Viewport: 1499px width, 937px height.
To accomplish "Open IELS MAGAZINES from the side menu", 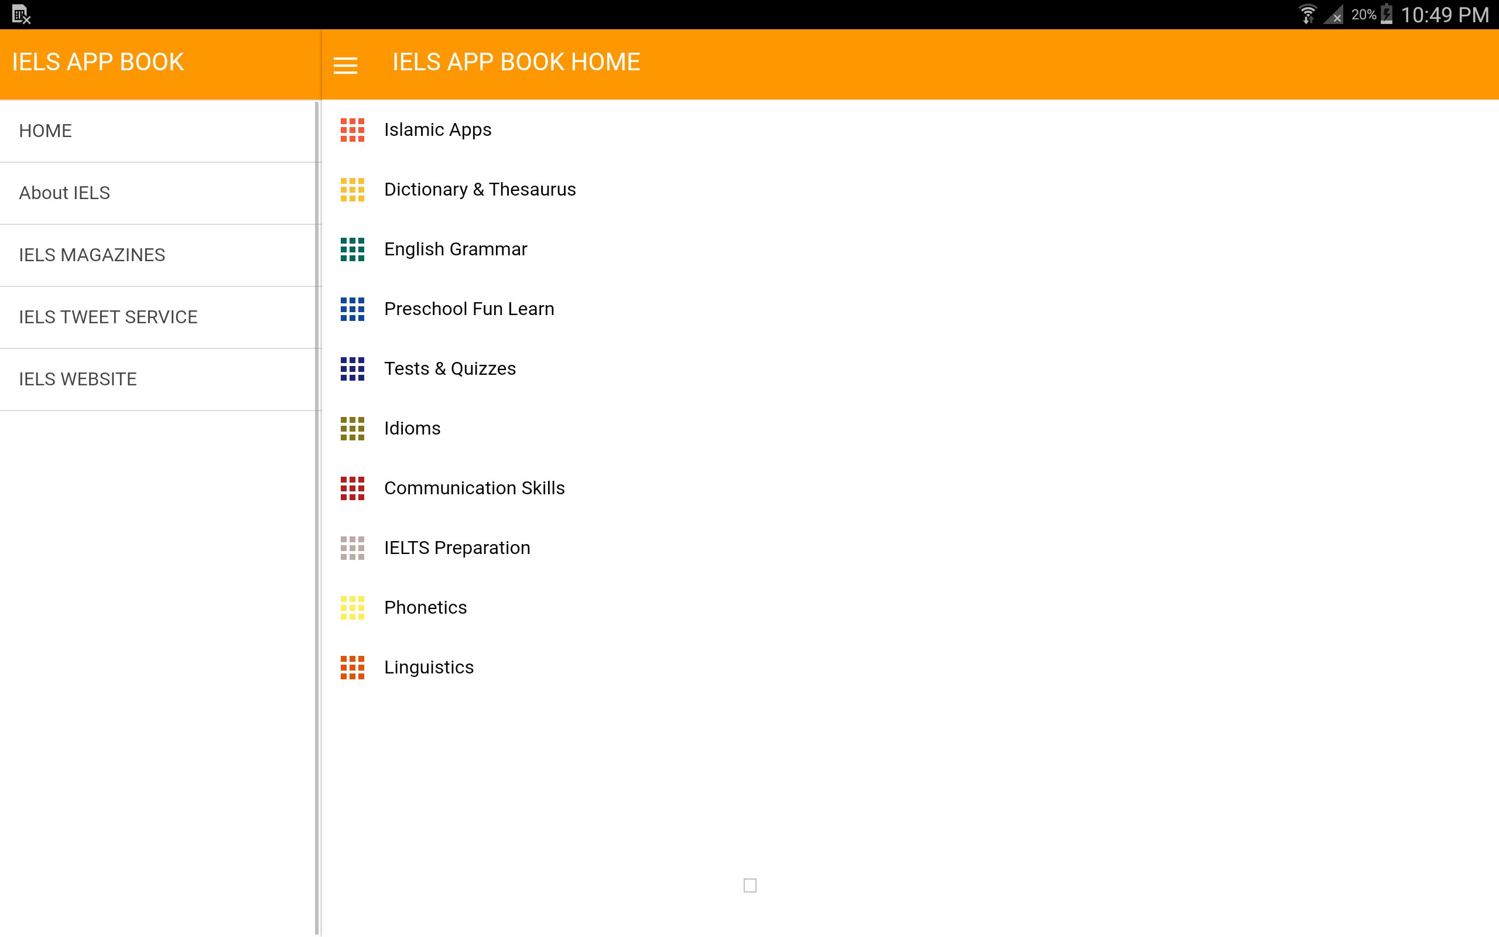I will tap(92, 255).
